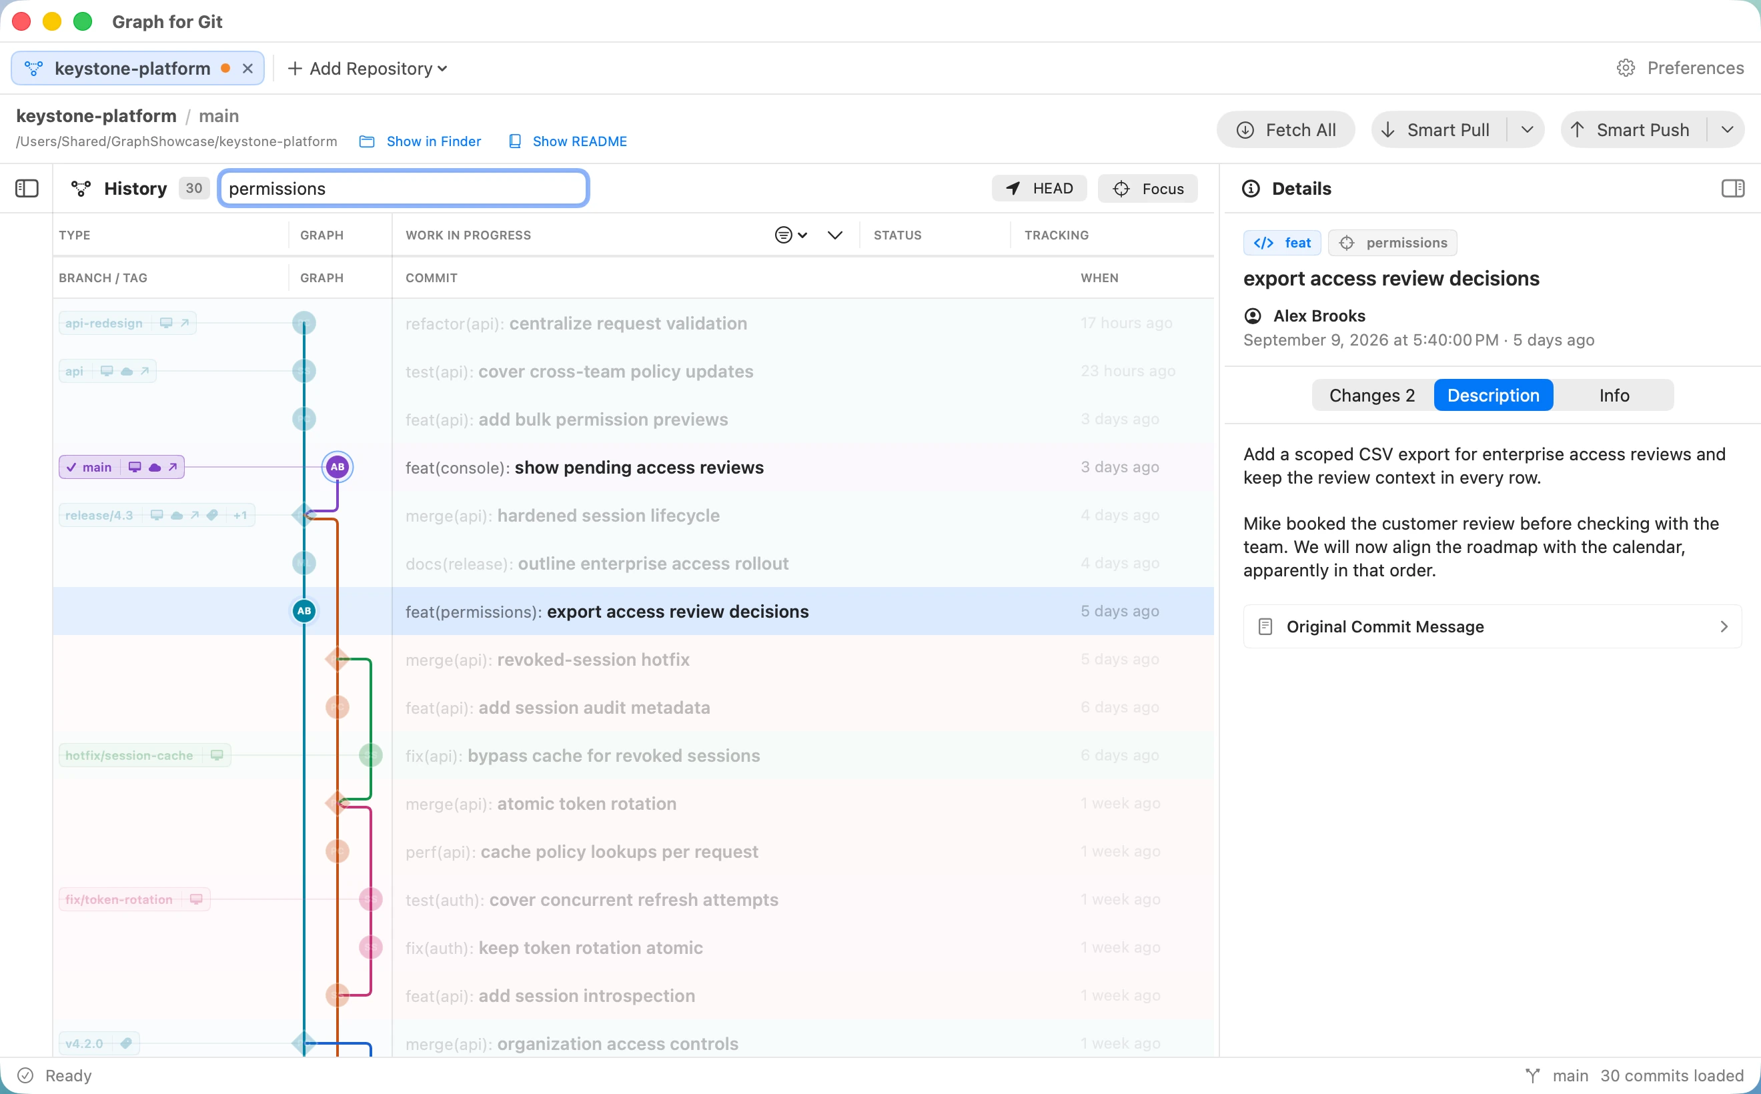Toggle the left sidebar panel icon

point(27,189)
